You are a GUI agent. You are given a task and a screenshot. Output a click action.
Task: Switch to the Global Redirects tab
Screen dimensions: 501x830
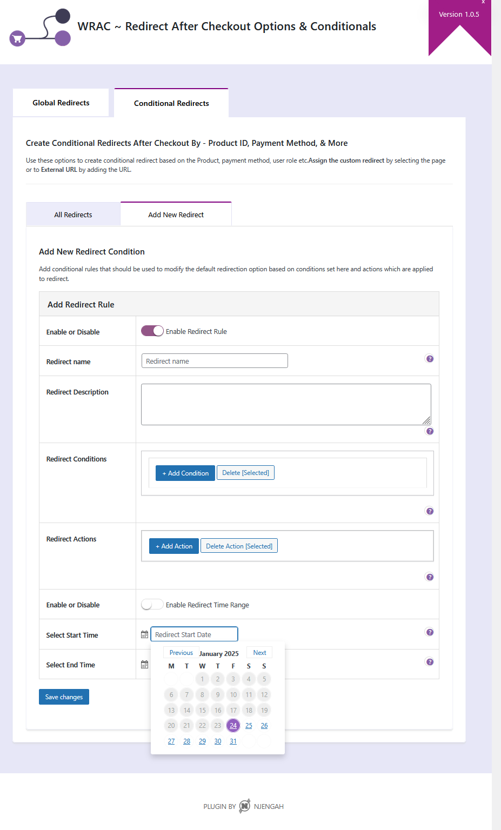61,103
